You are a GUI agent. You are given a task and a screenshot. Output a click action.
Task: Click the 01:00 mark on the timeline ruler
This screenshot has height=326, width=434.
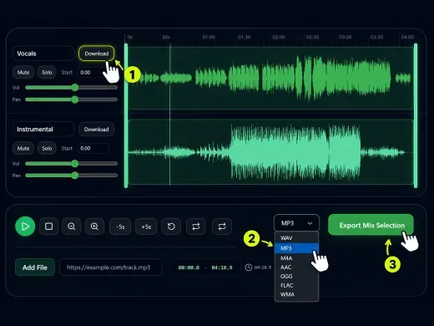pyautogui.click(x=209, y=37)
